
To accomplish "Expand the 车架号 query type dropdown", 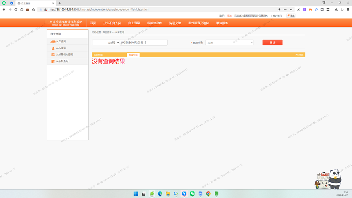I will [106, 43].
